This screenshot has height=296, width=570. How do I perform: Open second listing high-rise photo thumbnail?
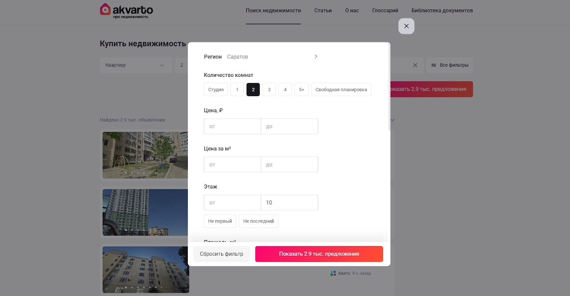(x=145, y=212)
